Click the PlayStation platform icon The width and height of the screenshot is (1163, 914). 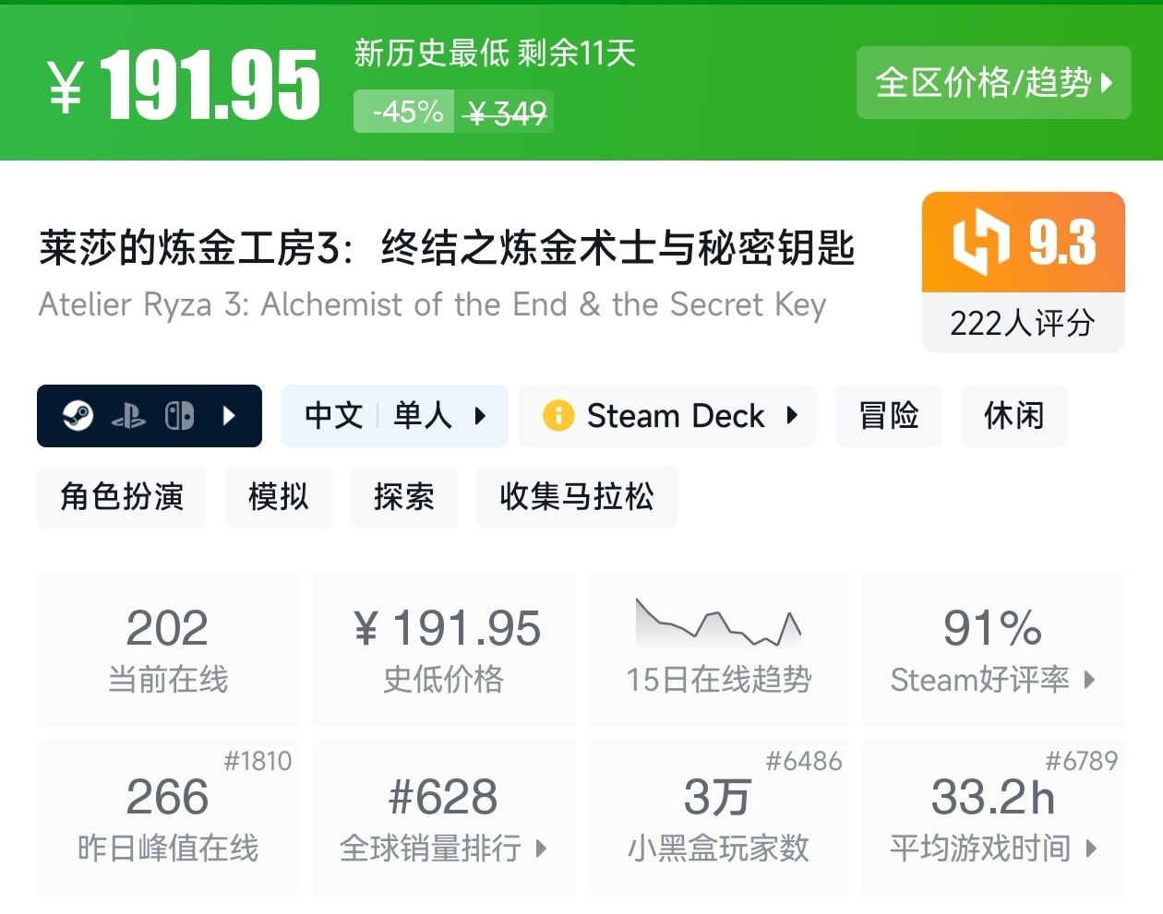click(128, 417)
